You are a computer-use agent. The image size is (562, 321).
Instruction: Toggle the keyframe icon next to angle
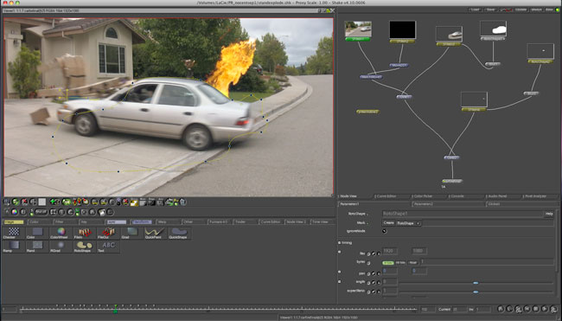374,283
